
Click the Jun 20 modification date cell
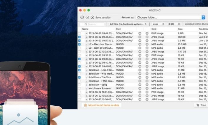tap(203, 44)
